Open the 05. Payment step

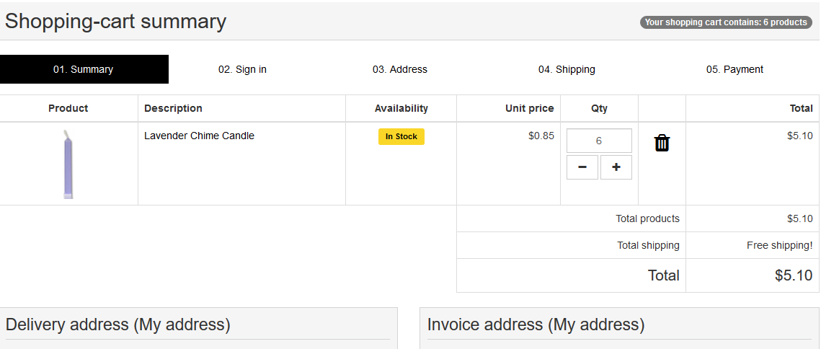coord(735,69)
